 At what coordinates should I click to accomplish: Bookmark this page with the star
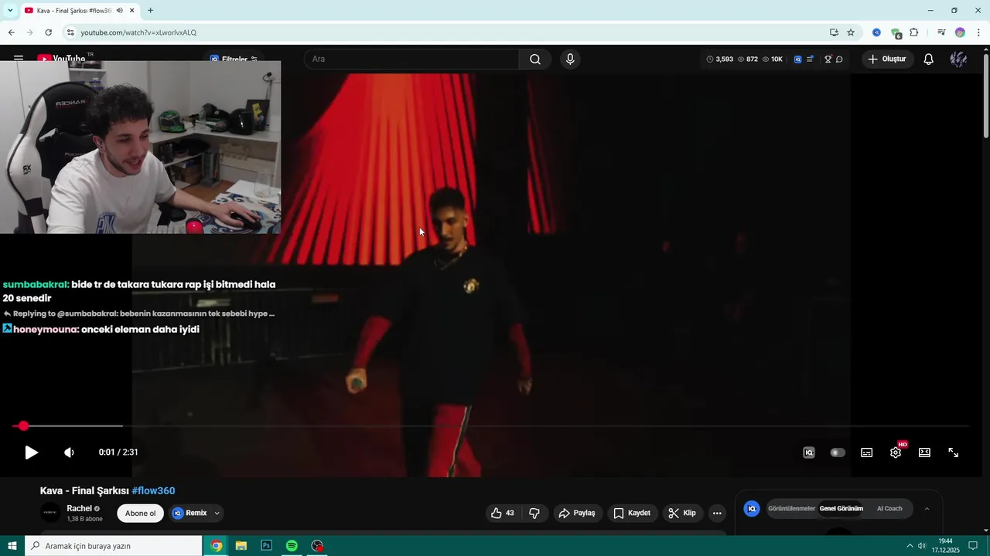(x=851, y=32)
